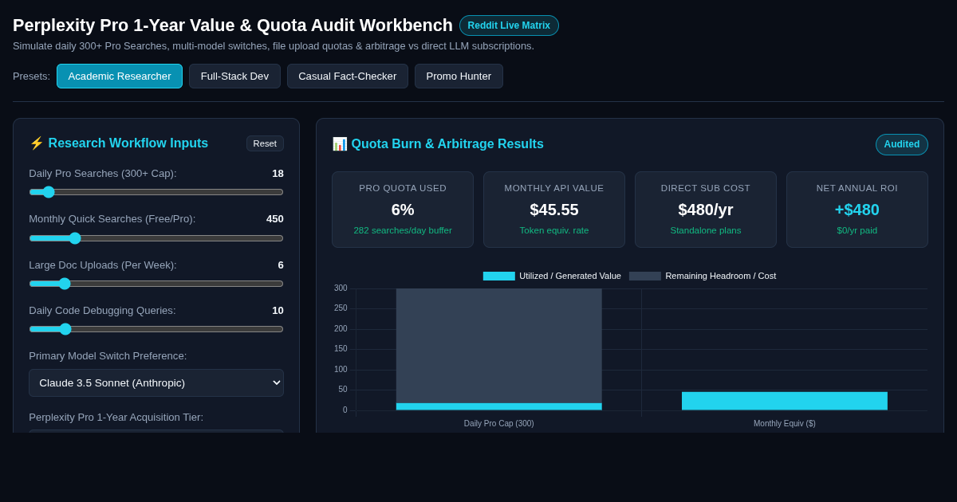
Task: Click the 'Token equiv. rate' text
Action: pyautogui.click(x=554, y=230)
